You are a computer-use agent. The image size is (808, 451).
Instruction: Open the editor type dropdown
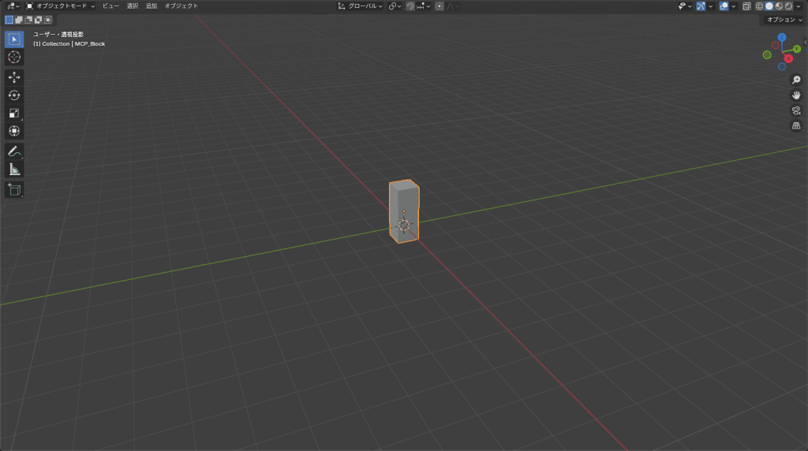coord(13,6)
